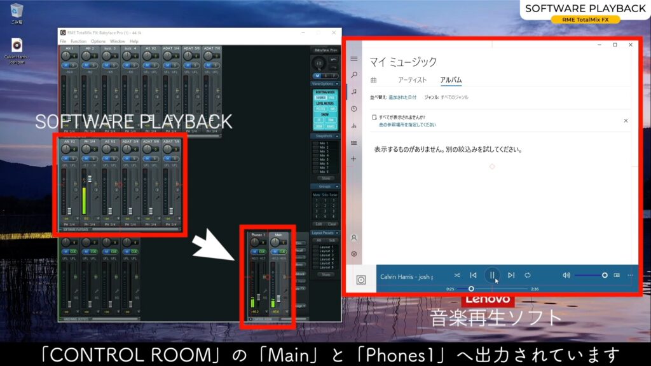Screen dimensions: 651x366
Task: Open the account profile icon
Action: tap(353, 238)
